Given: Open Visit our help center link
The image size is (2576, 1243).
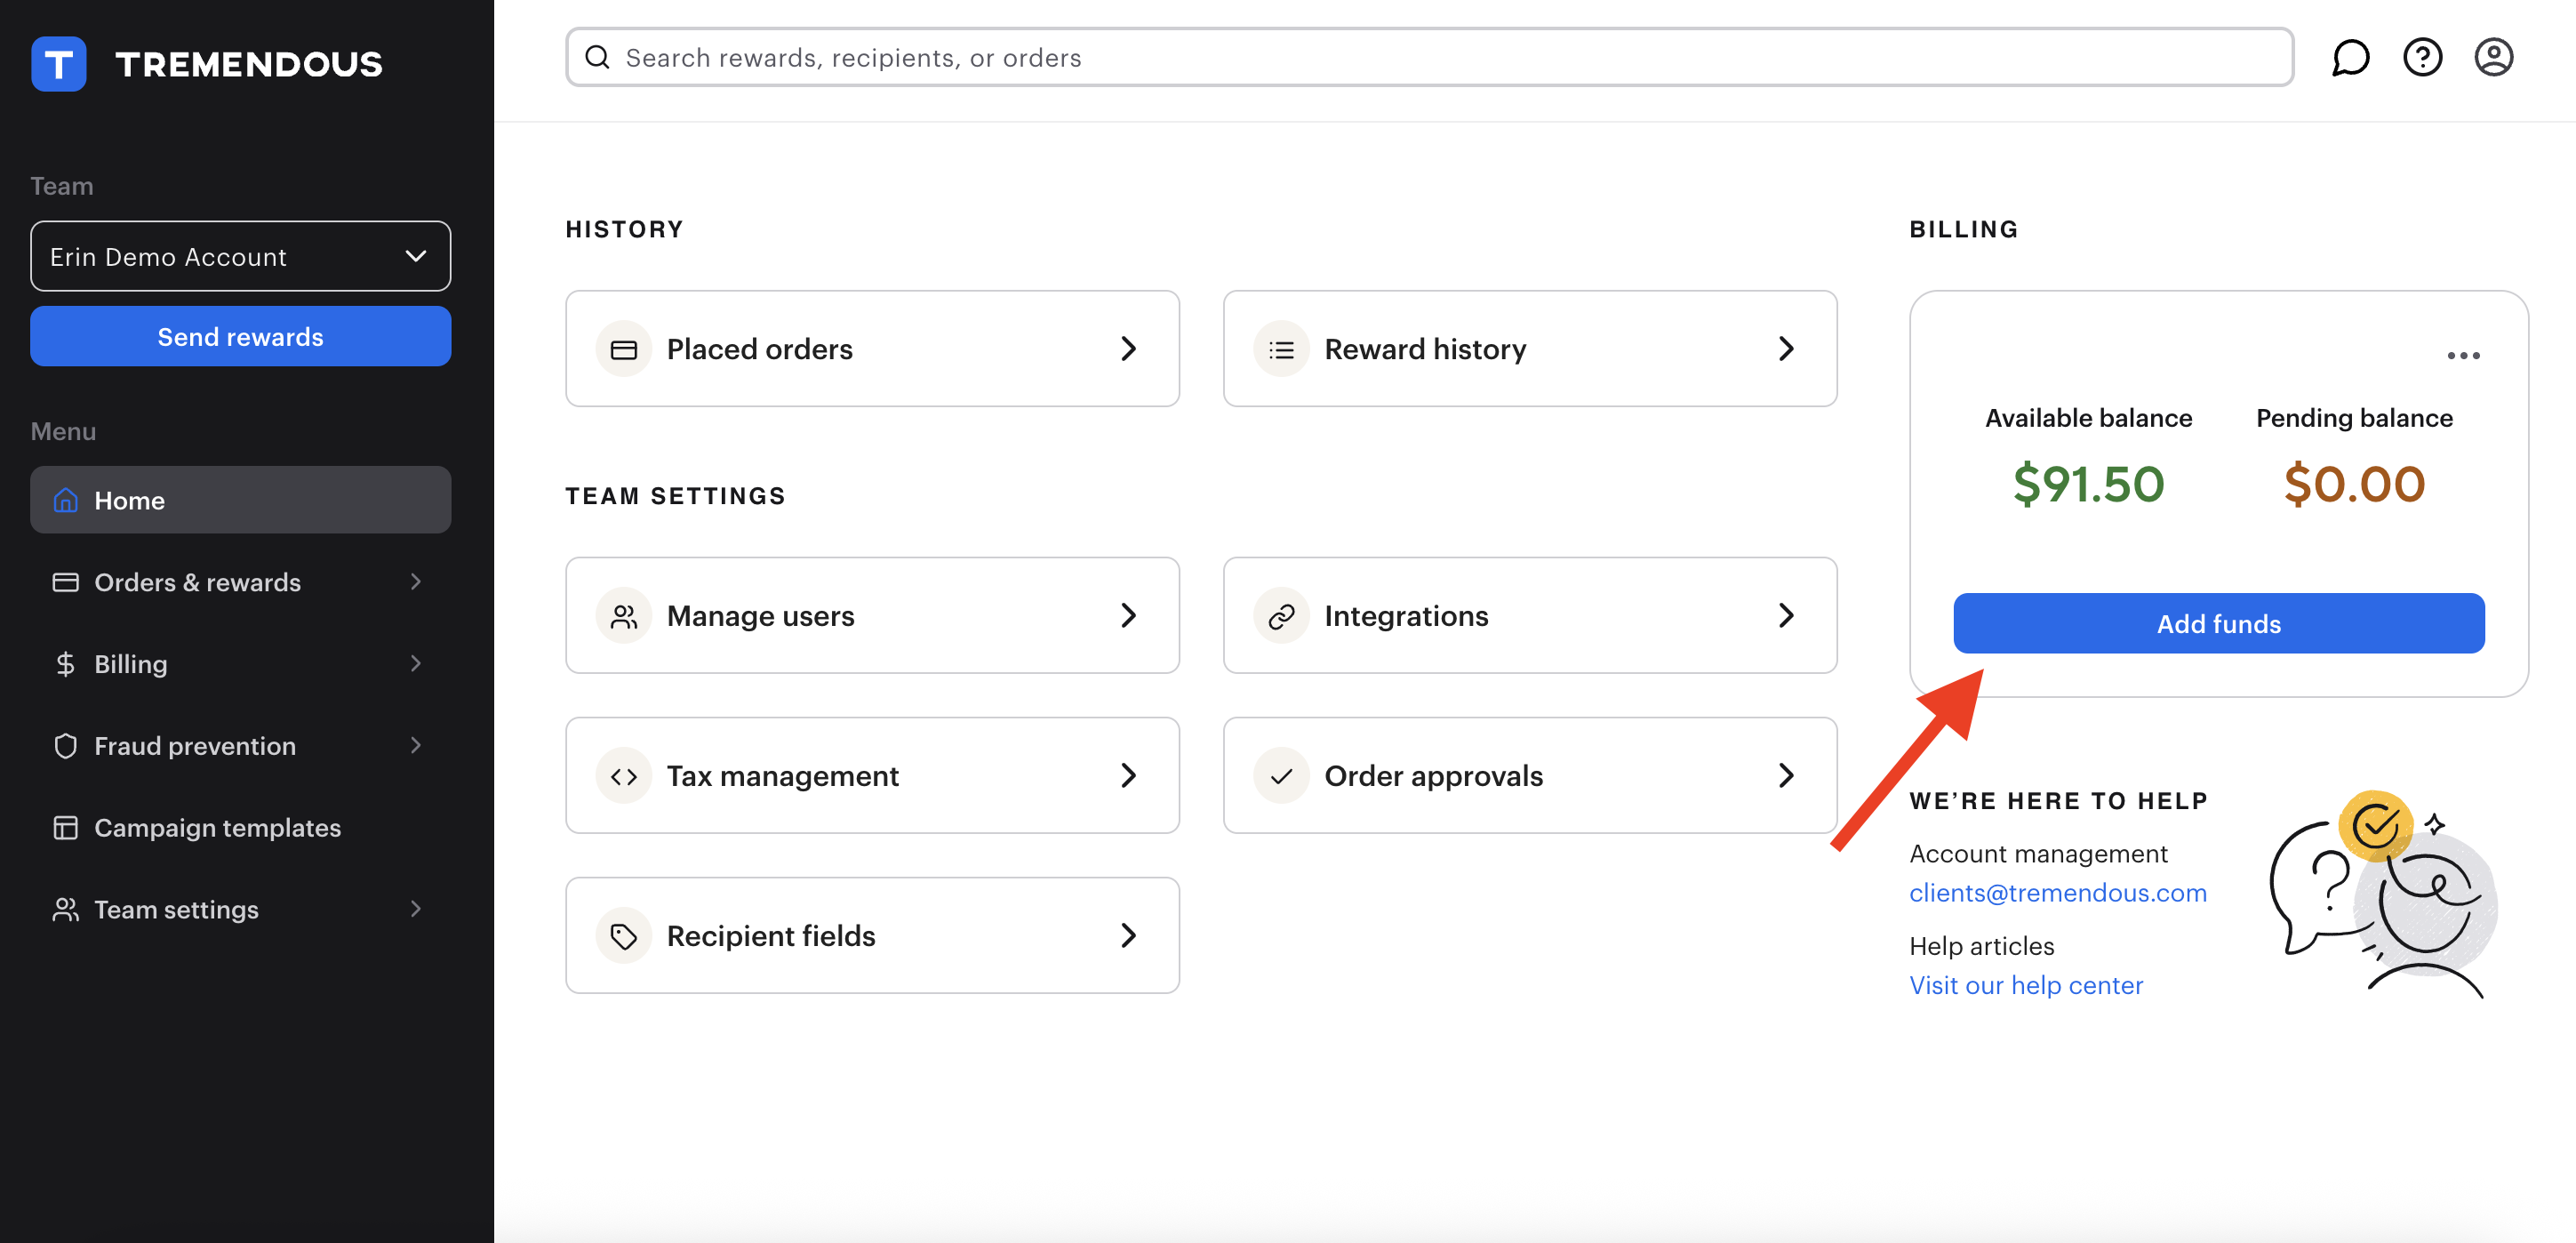Looking at the screenshot, I should (x=2026, y=986).
